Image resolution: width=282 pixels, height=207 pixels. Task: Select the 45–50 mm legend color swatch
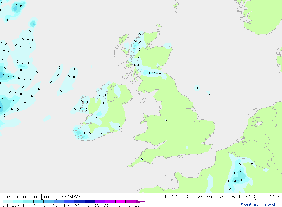[131, 201]
